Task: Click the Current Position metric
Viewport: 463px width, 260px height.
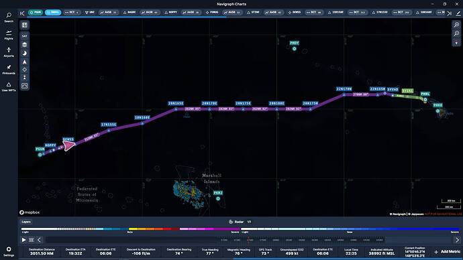Action: pos(415,252)
